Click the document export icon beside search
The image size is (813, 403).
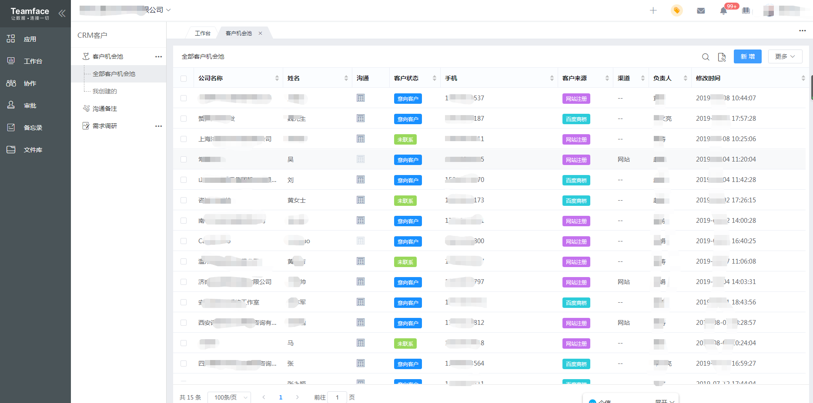[x=722, y=57]
